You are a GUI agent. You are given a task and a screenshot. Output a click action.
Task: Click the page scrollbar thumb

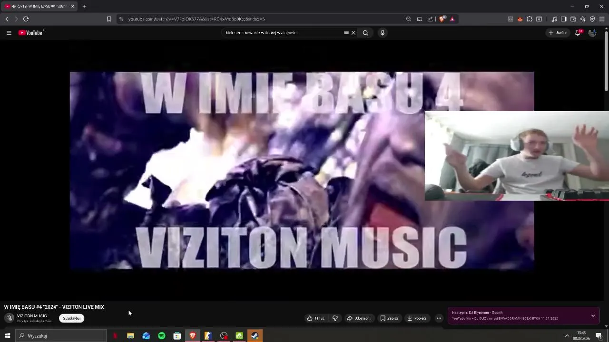(606, 60)
